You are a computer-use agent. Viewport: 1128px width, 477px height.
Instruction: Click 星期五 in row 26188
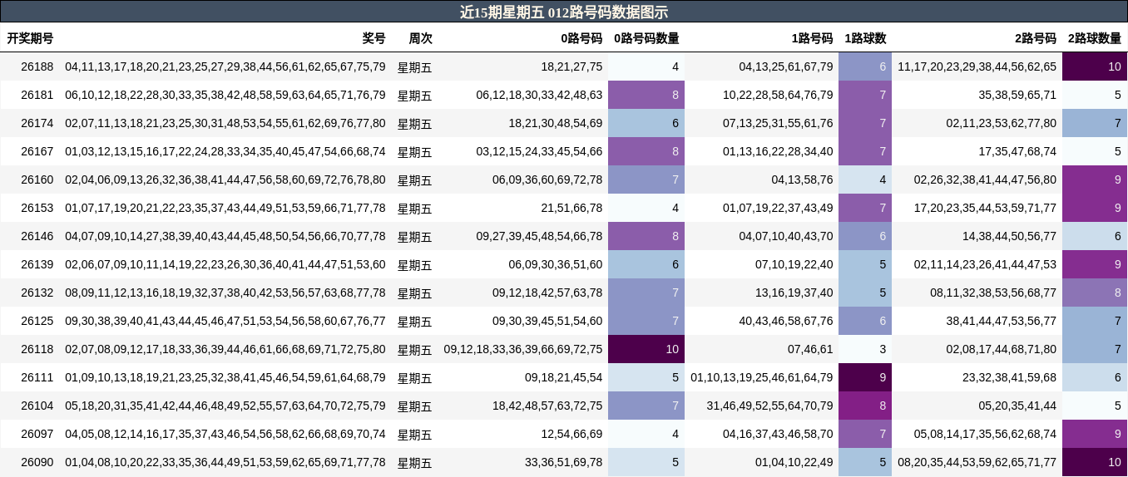pyautogui.click(x=415, y=66)
